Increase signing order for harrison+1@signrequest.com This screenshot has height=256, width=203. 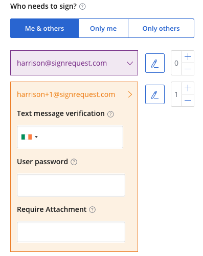[188, 88]
